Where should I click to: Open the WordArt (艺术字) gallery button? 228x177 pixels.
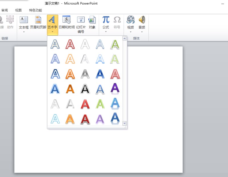coord(52,25)
